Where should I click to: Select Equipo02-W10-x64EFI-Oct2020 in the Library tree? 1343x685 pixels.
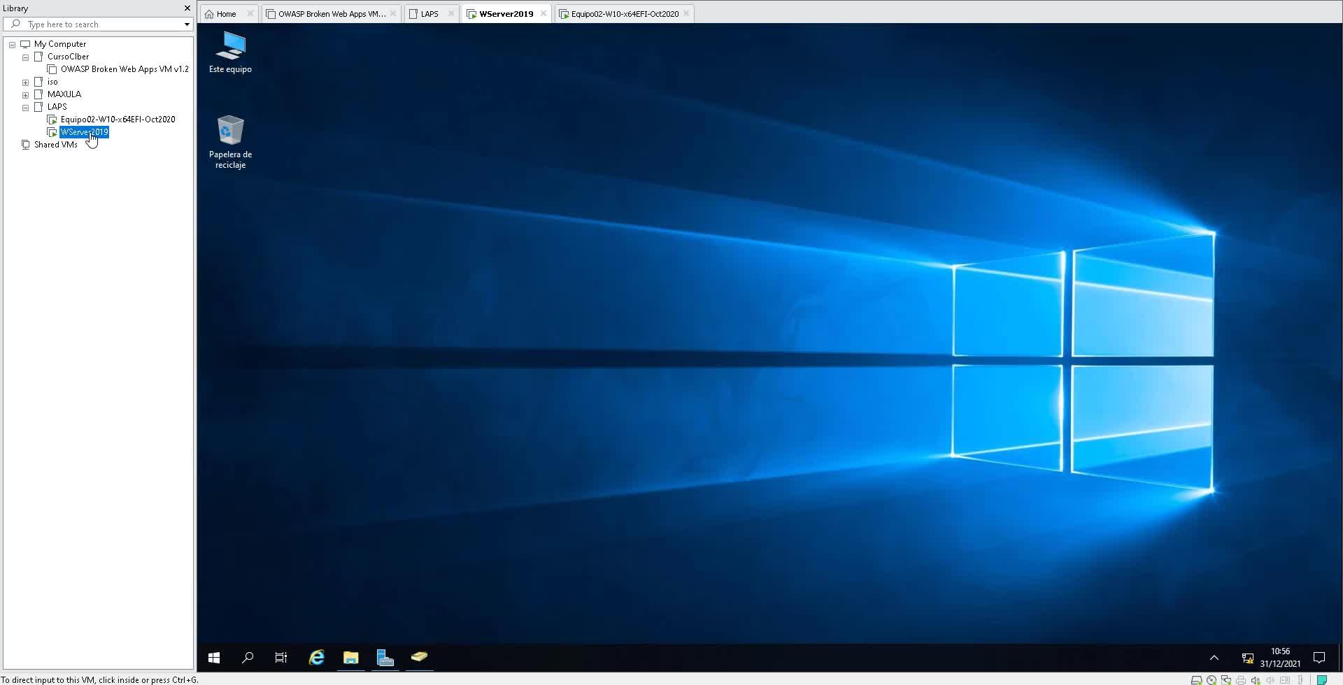(118, 120)
